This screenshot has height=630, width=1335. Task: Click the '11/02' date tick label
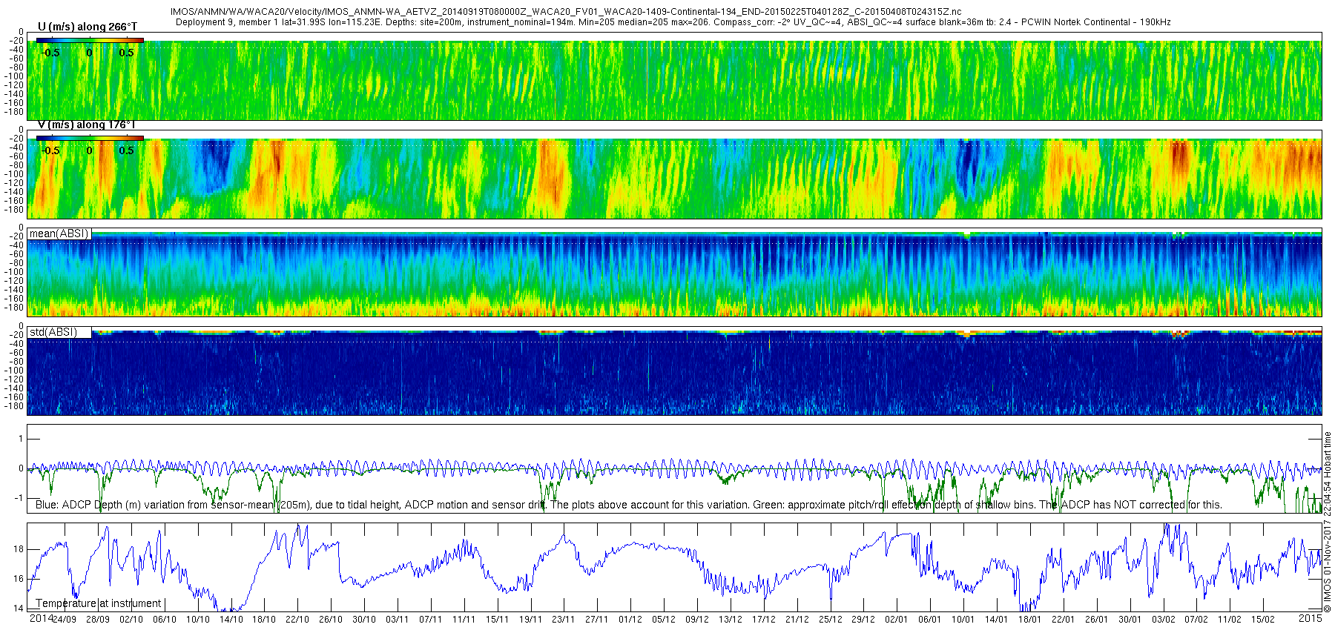coord(1230,620)
